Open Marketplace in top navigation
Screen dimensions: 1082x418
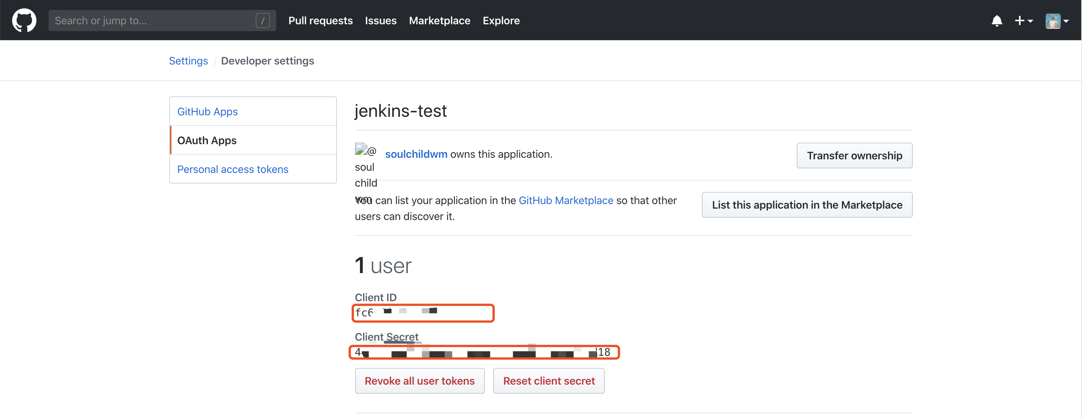[x=439, y=20]
